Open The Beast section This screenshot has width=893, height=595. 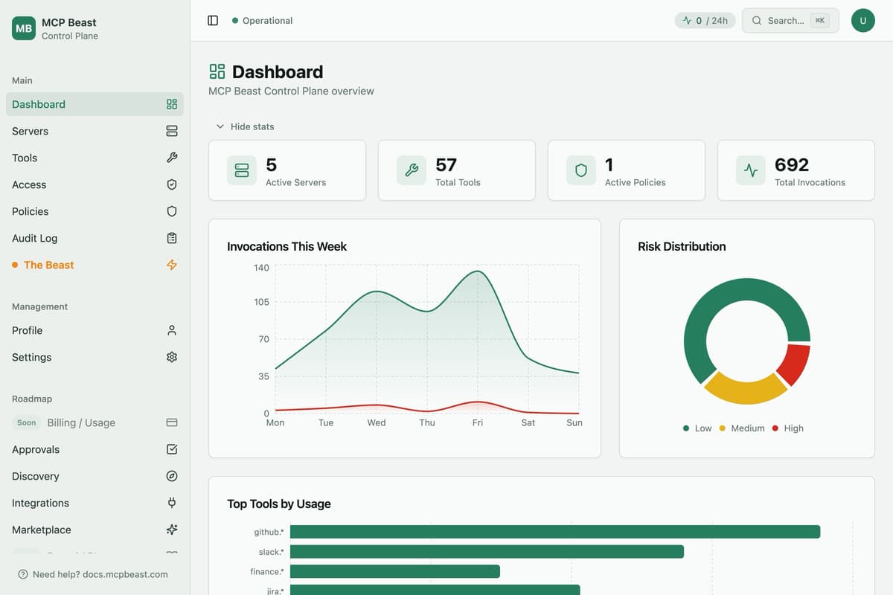click(95, 265)
